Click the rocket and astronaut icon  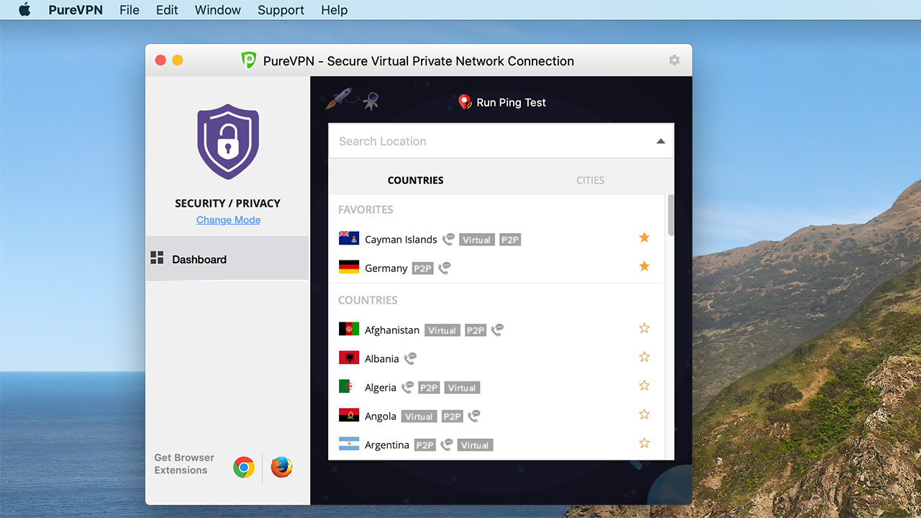352,99
